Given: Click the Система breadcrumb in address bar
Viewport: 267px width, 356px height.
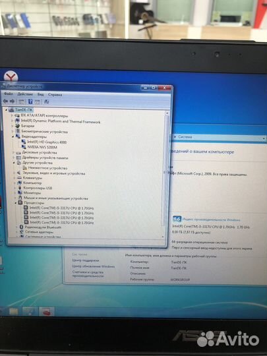Looking at the screenshot, I should [185, 136].
